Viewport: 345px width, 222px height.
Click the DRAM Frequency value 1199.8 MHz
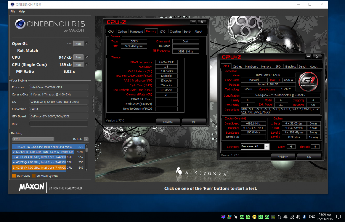(166, 62)
